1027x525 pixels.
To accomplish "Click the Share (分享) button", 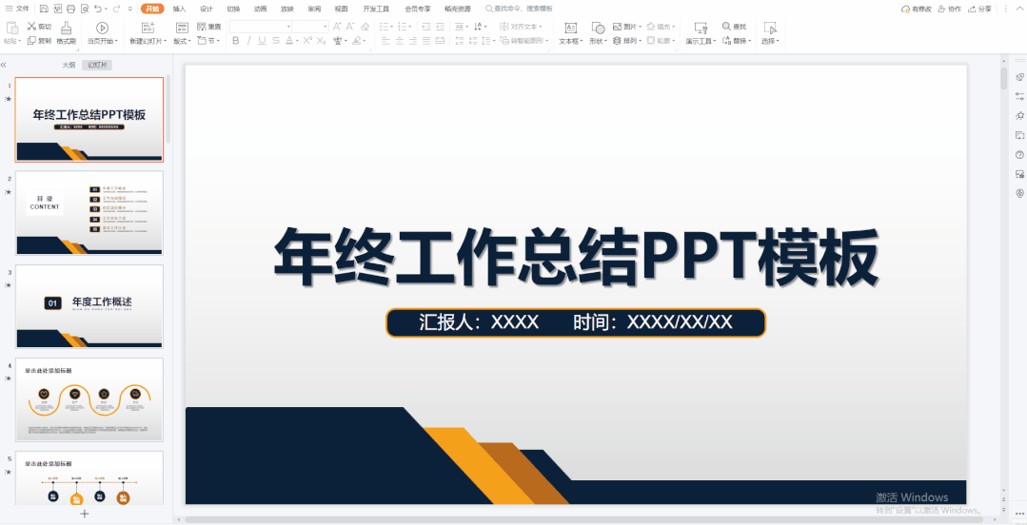I will click(980, 9).
